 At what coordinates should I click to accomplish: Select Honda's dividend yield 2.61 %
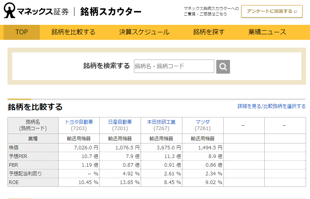tap(173, 174)
